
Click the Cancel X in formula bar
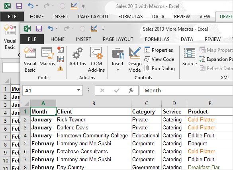tap(102, 90)
